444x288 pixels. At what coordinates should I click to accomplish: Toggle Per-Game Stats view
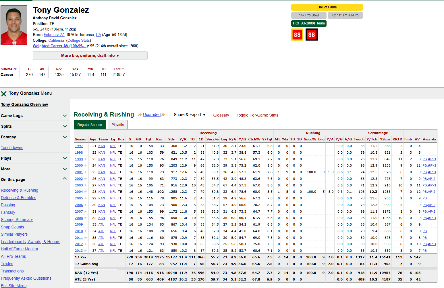tap(257, 115)
